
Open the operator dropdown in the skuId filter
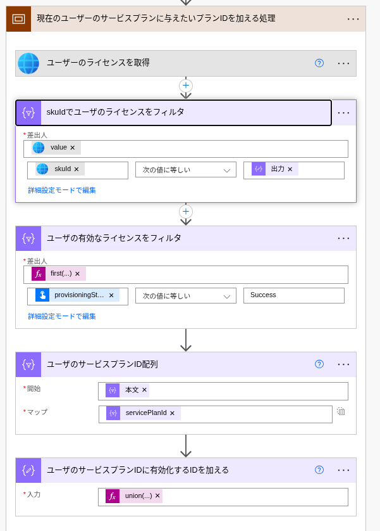(186, 170)
